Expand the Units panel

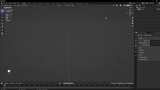pyautogui.click(x=140, y=48)
